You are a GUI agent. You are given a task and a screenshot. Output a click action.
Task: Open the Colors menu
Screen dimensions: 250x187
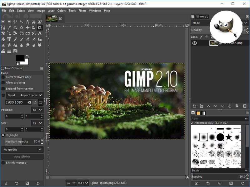tap(62, 11)
